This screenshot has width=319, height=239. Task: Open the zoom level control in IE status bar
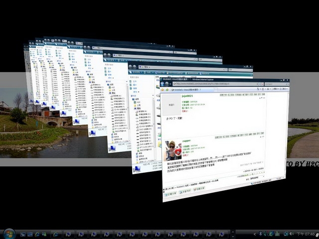coord(280,178)
